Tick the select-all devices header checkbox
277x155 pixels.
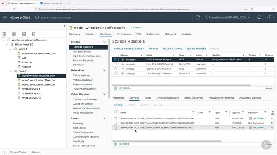(x=116, y=112)
